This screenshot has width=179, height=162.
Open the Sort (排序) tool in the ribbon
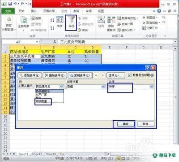(x=60, y=22)
